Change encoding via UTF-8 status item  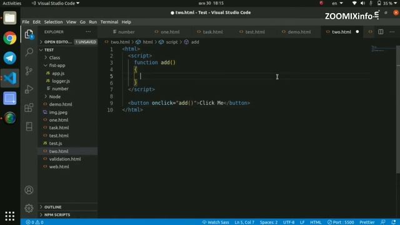289,222
